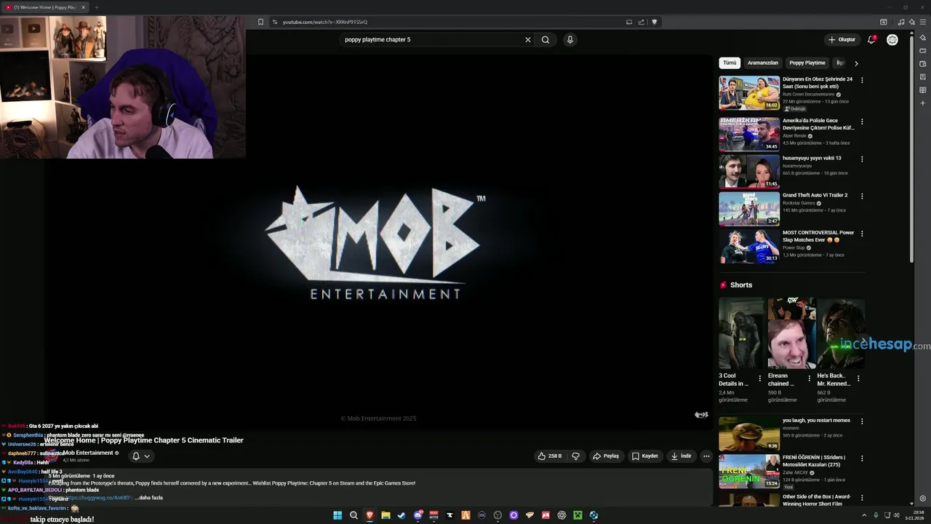Expand the notification options chevron beside the bell
Screen dimensions: 931x524
(147, 456)
